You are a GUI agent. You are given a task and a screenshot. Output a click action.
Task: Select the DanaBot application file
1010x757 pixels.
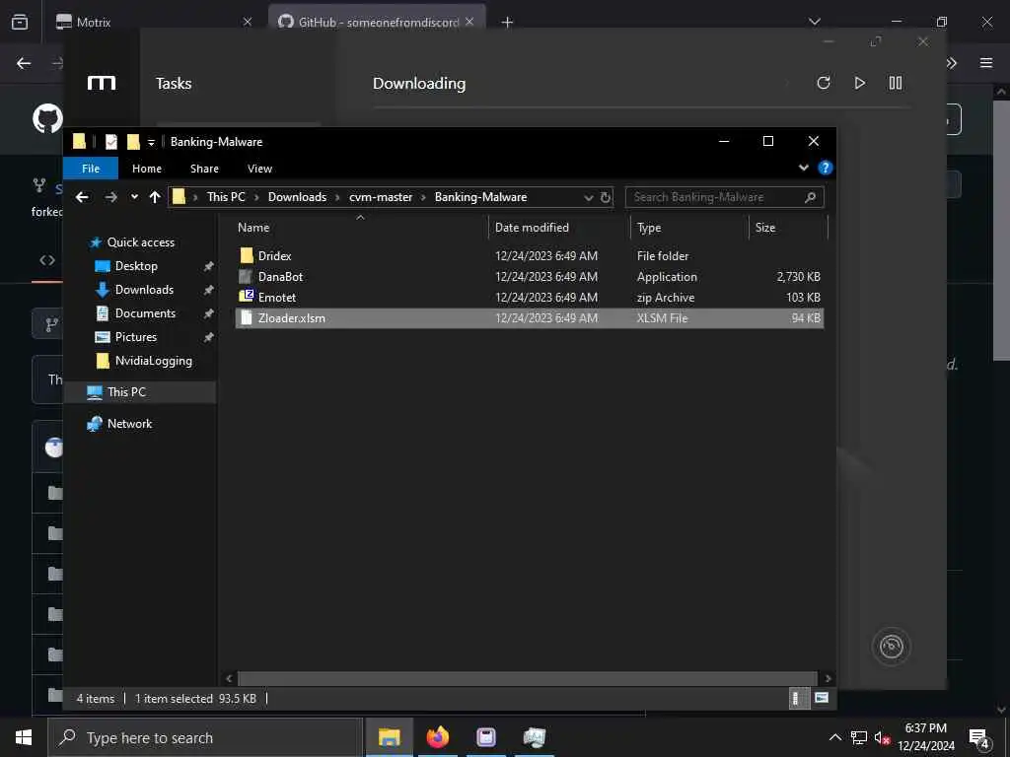coord(280,277)
